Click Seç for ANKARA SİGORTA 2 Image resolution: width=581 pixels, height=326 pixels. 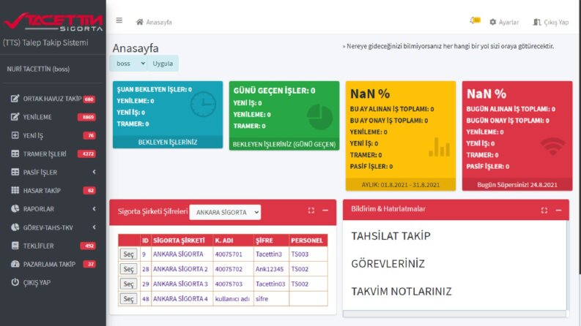click(x=128, y=269)
